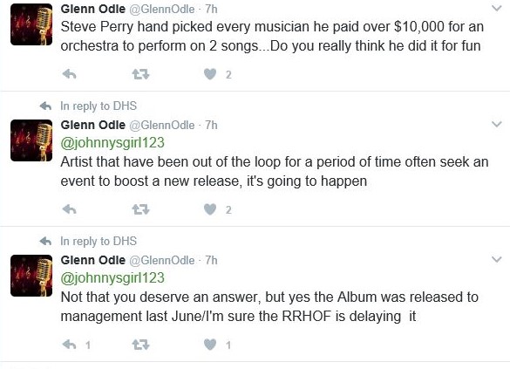Retweet the RRHOF album tweet
Screen dimensions: 510x369
tap(140, 345)
